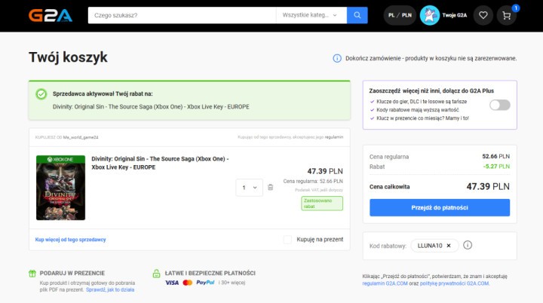Open the seller regulamin link
This screenshot has width=543, height=303.
click(x=334, y=137)
